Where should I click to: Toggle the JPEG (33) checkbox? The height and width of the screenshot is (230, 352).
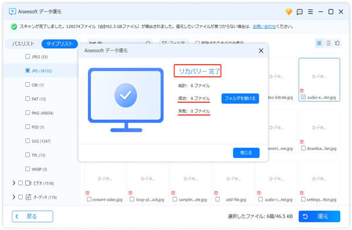(x=28, y=56)
